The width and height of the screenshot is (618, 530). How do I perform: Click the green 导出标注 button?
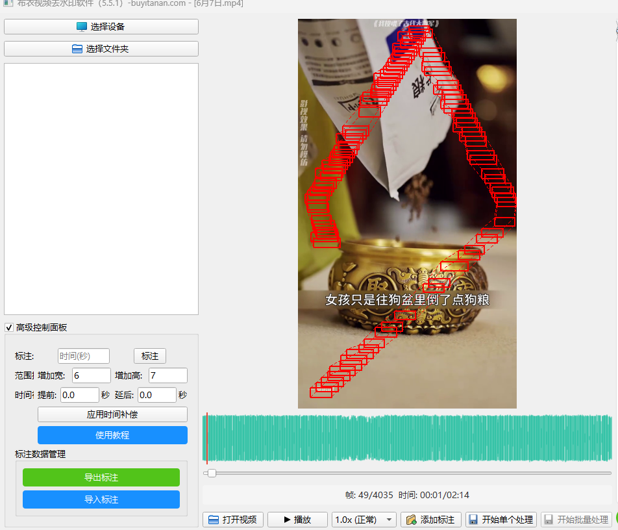(101, 477)
